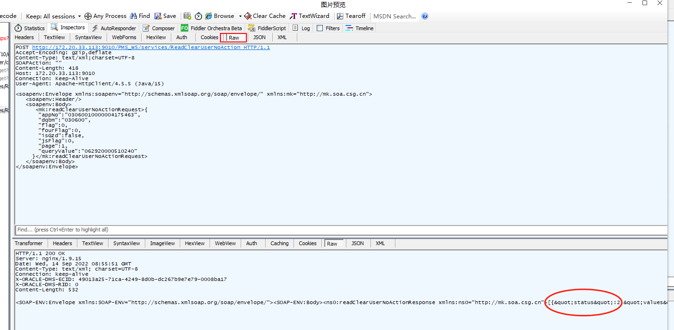This screenshot has height=330, width=674.
Task: Select request inspector Headers tab
Action: [x=25, y=37]
